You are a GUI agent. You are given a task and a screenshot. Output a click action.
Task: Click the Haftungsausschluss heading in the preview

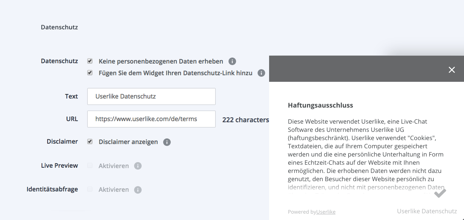coord(320,105)
